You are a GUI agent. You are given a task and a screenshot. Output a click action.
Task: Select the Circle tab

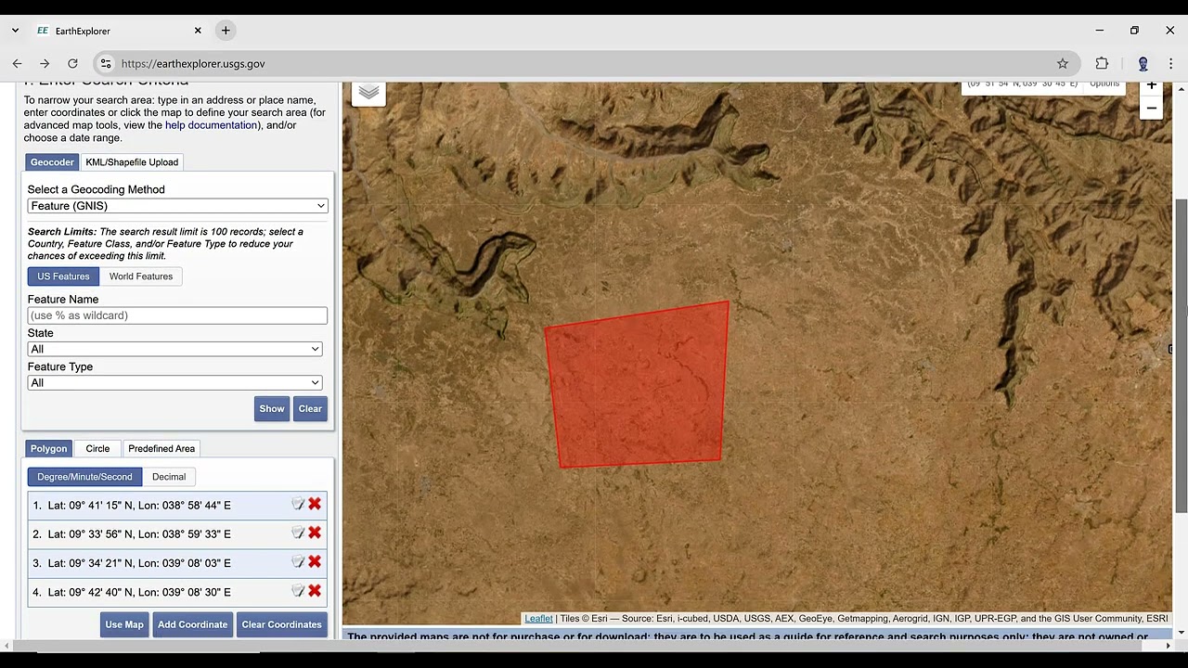tap(97, 448)
